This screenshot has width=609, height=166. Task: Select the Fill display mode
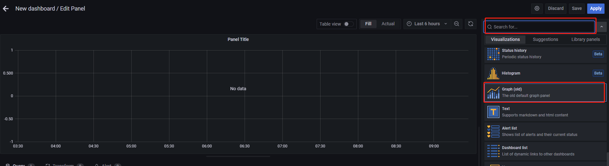(x=368, y=24)
